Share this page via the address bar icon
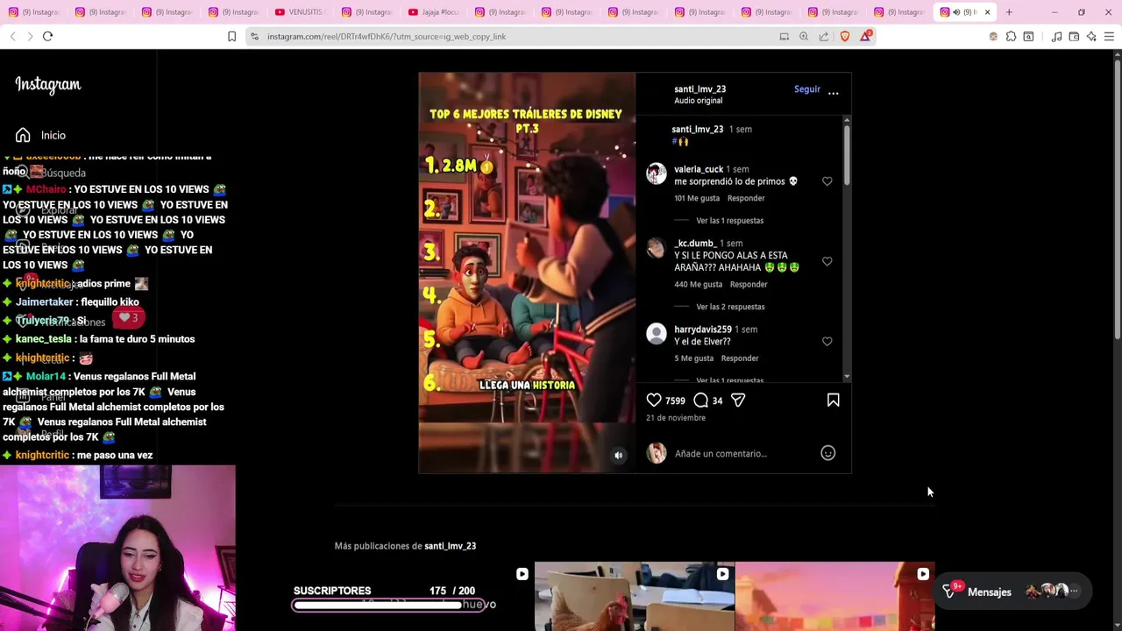The width and height of the screenshot is (1122, 631). click(x=824, y=36)
